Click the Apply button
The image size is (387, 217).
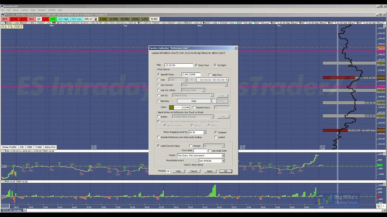pos(210,171)
